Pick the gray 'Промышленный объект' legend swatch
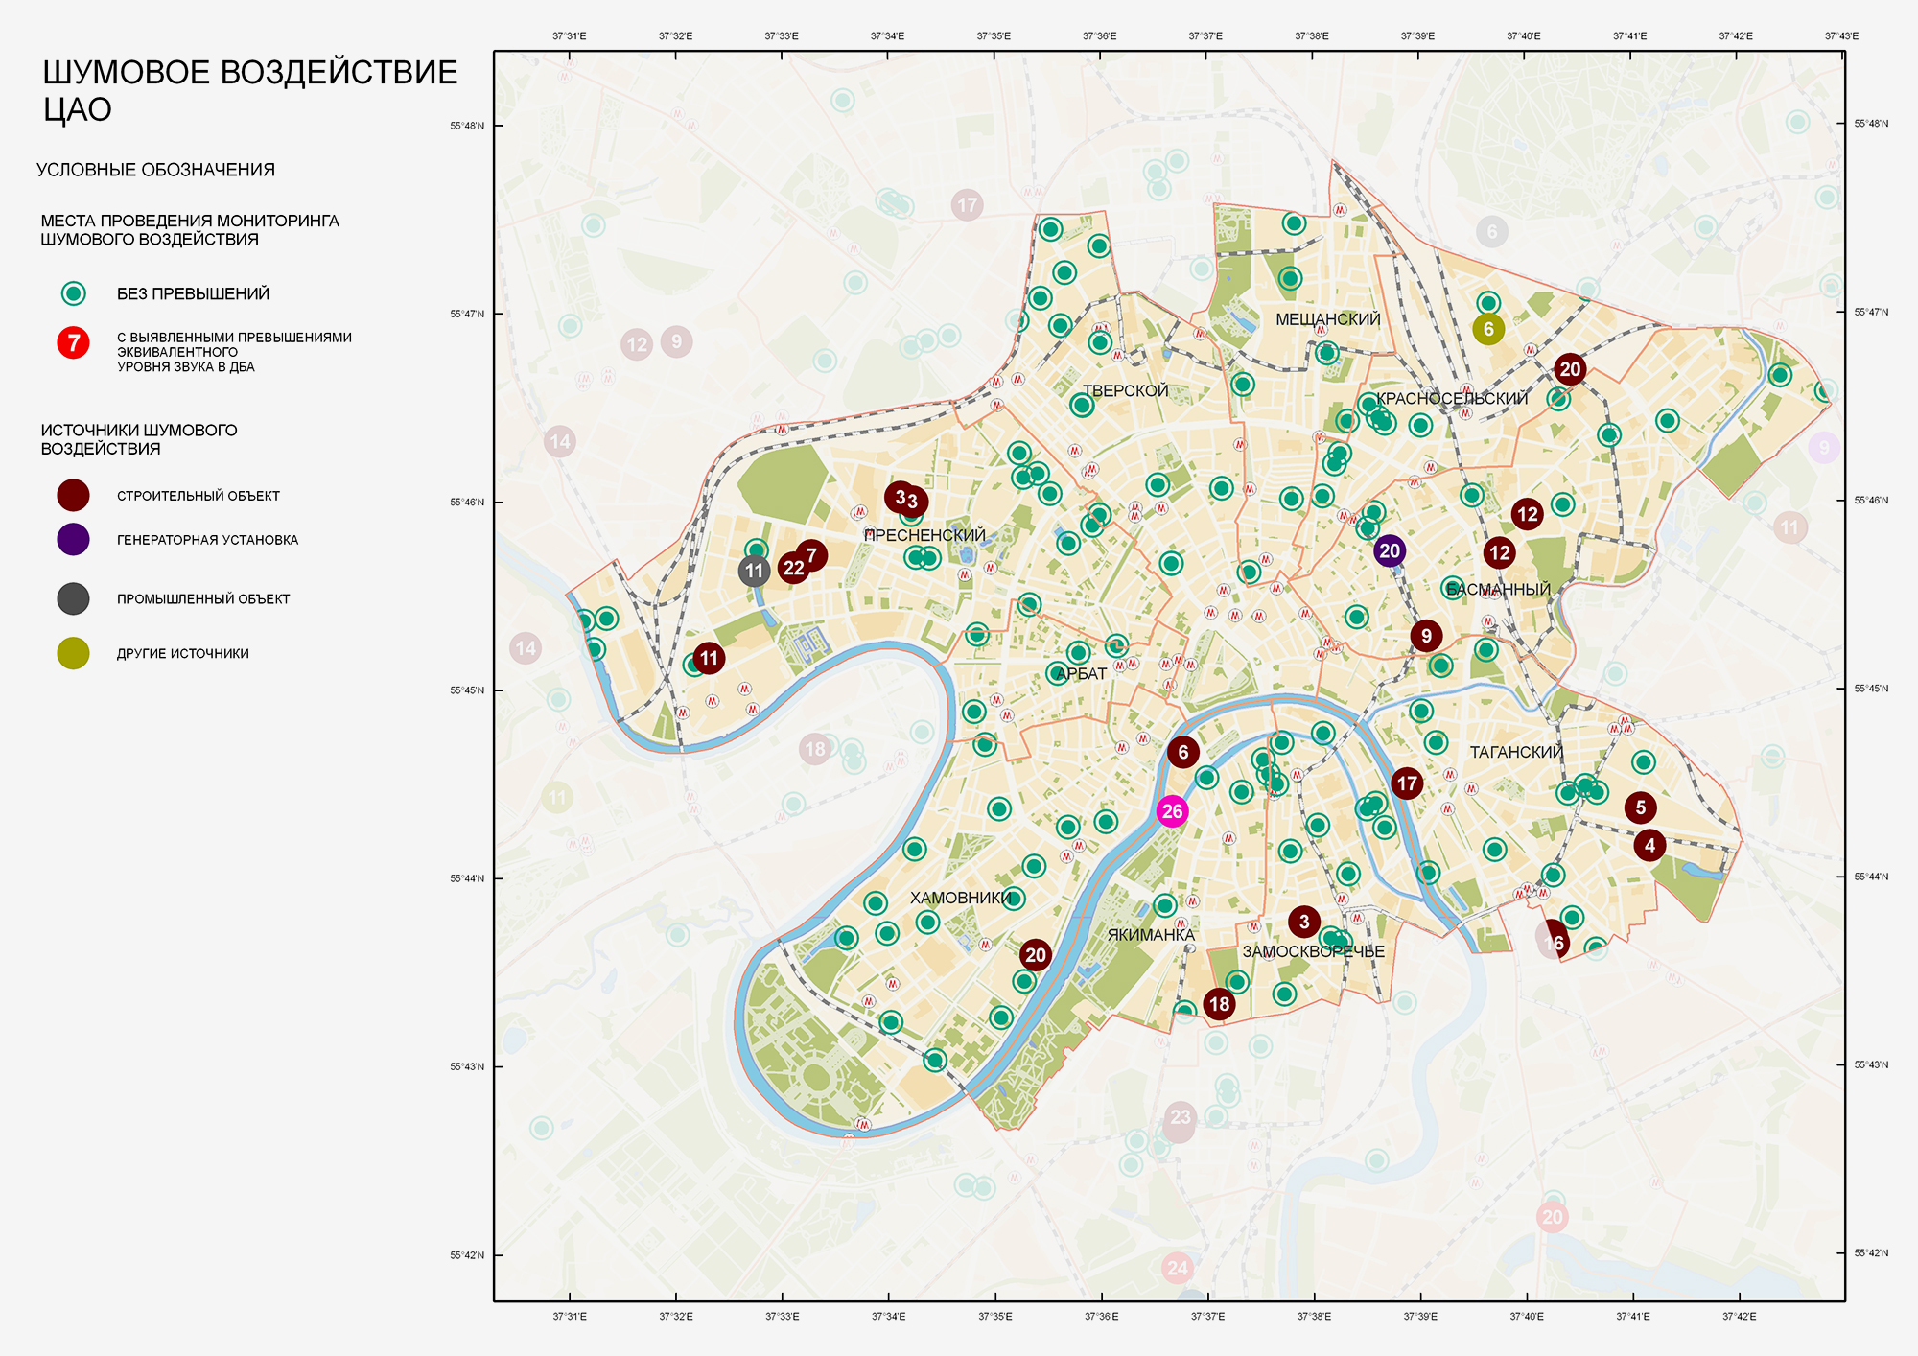1918x1356 pixels. coord(74,598)
